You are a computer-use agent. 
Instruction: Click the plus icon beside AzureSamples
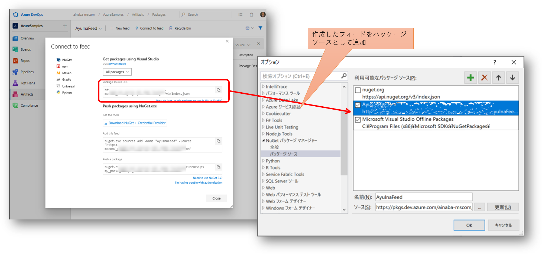pos(65,26)
